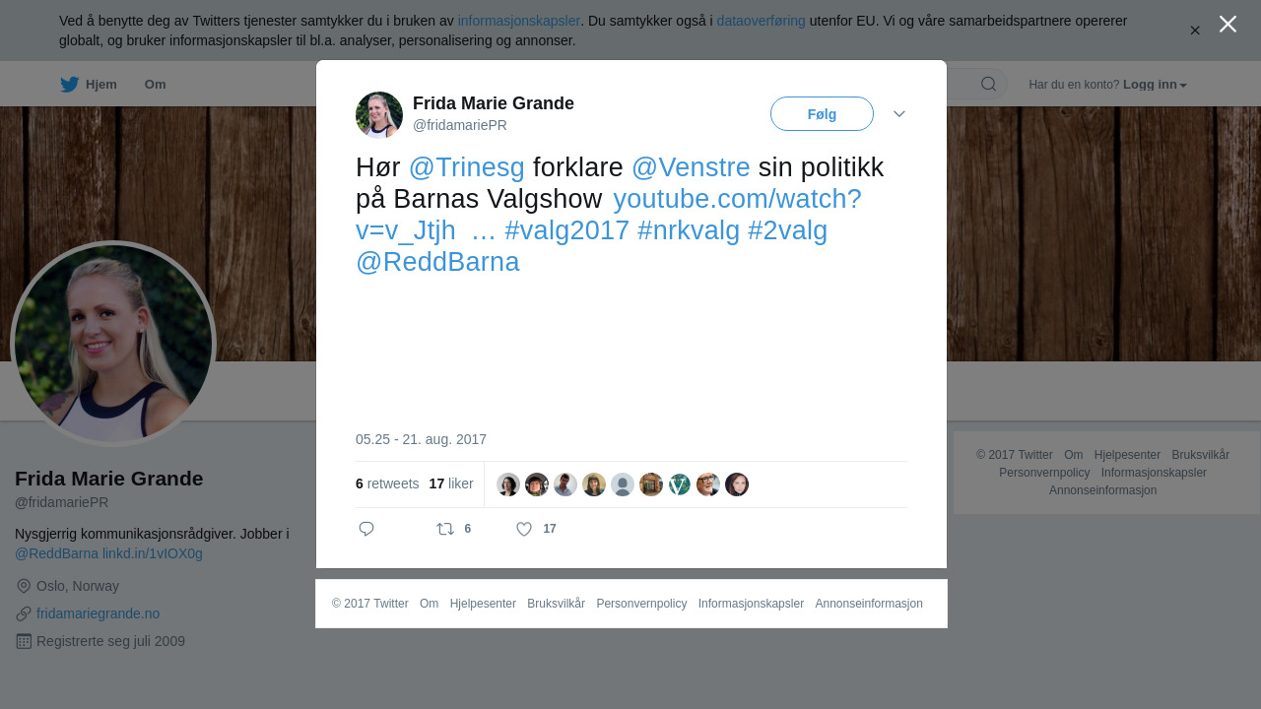The image size is (1261, 709).
Task: Expand the tweet options chevron
Action: coord(899,114)
